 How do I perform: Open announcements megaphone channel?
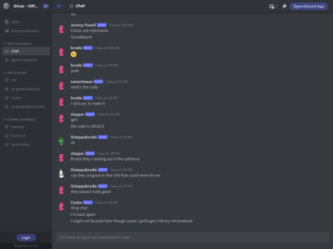26,31
